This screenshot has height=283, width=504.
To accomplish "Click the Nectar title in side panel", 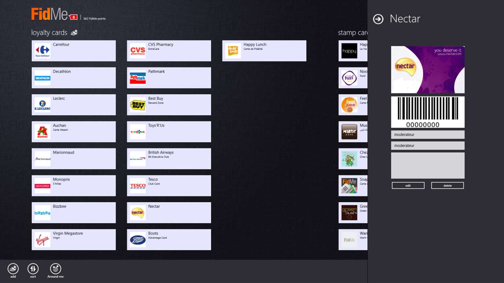I will [405, 19].
